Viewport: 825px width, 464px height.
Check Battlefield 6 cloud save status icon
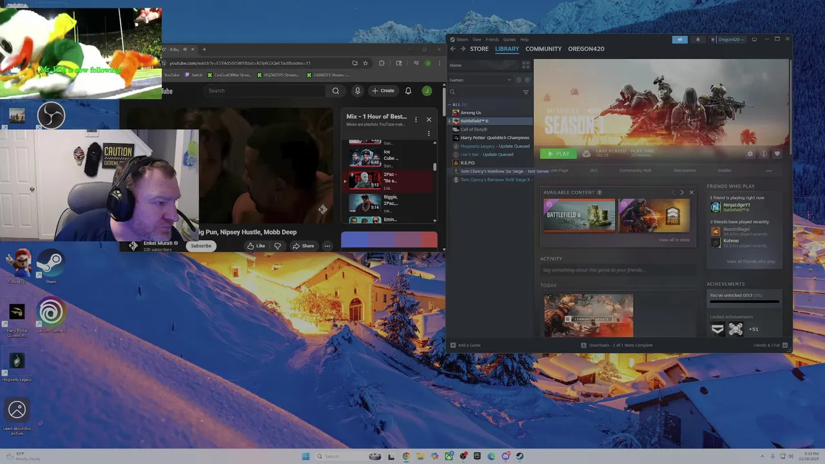[x=586, y=153]
